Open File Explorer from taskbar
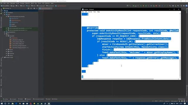 12,104
